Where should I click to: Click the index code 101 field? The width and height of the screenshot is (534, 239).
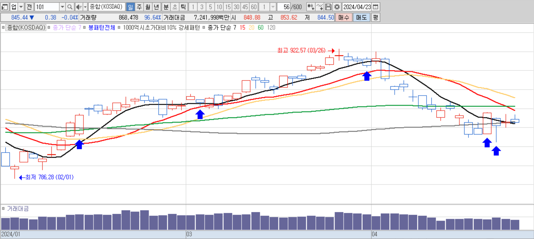pos(47,7)
